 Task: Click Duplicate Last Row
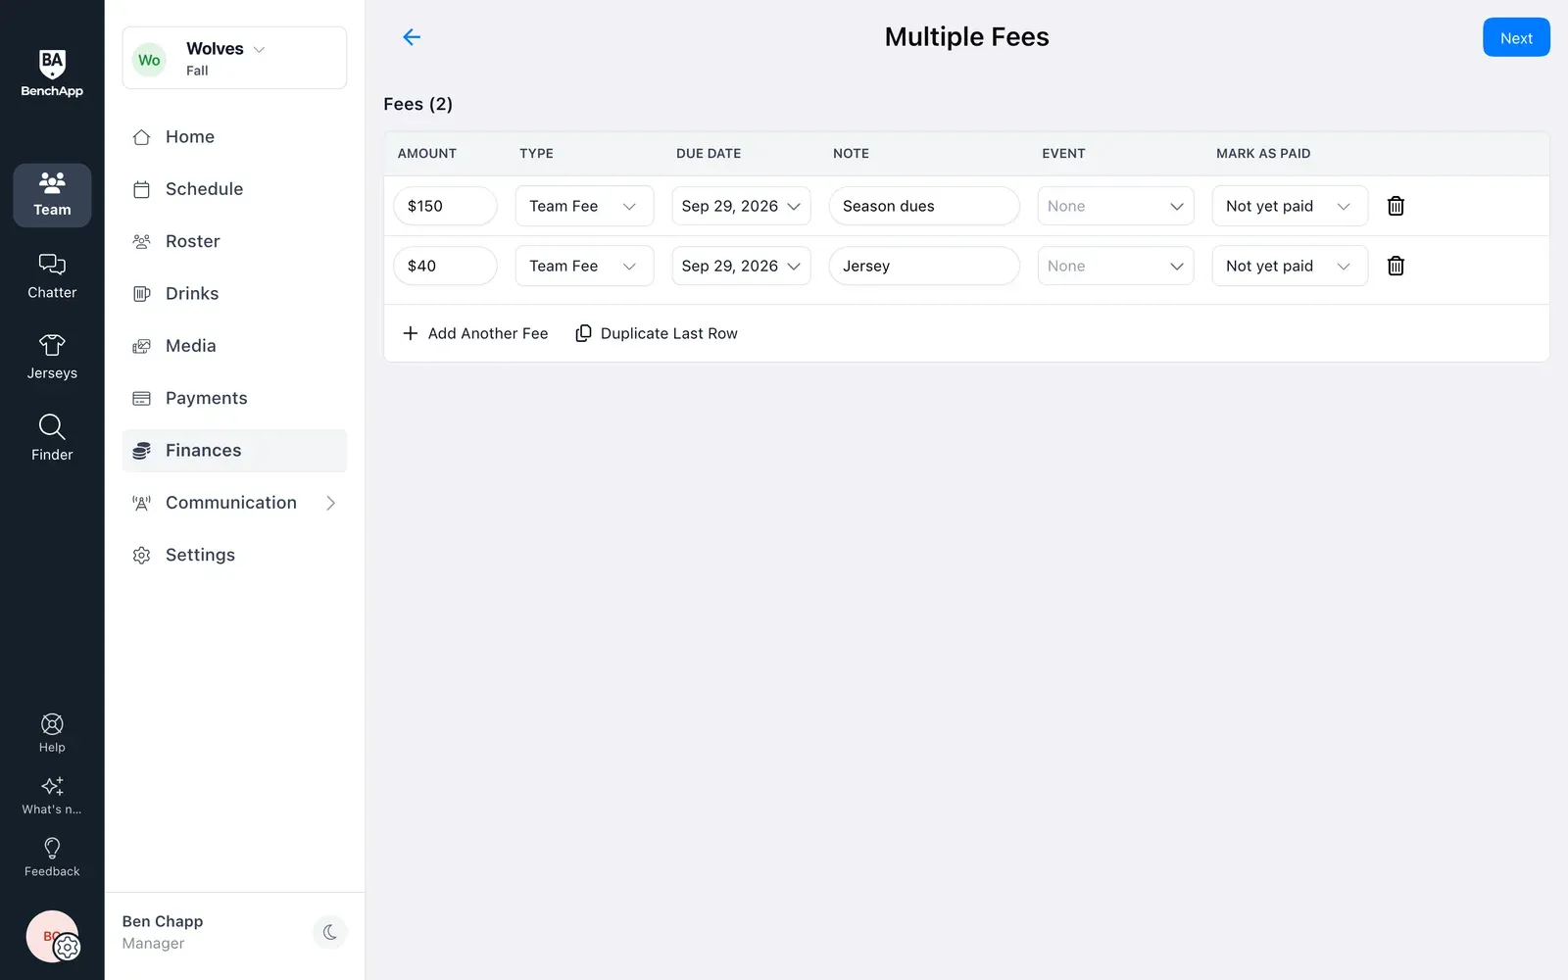[x=656, y=333]
